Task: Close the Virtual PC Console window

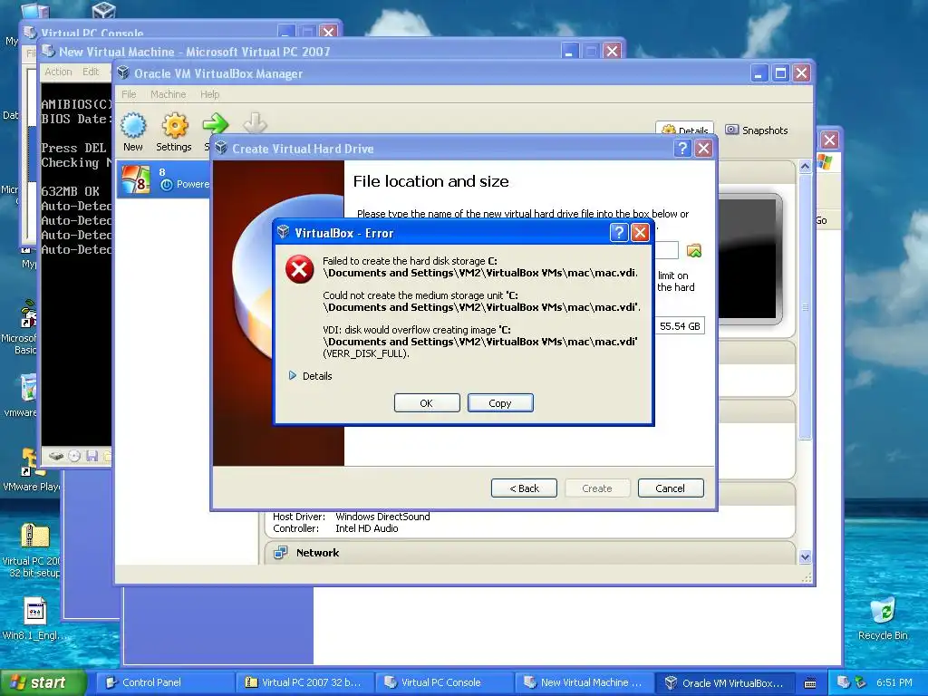Action: pos(328,31)
